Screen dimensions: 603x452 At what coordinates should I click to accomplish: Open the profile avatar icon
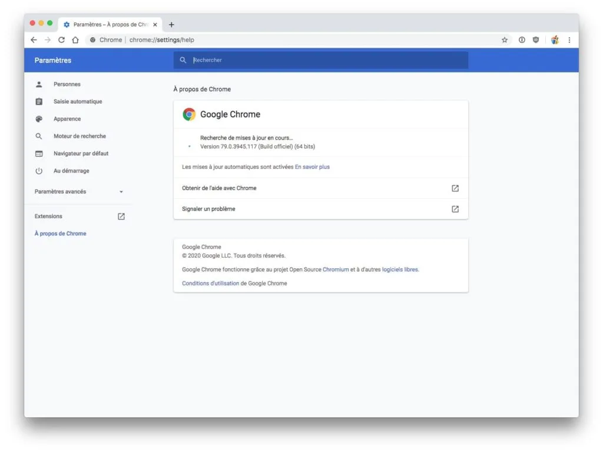coord(555,40)
